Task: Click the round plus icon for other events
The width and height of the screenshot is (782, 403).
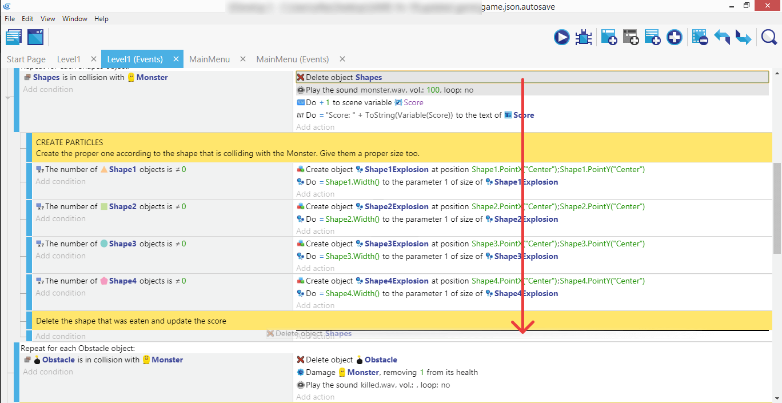Action: pos(675,38)
